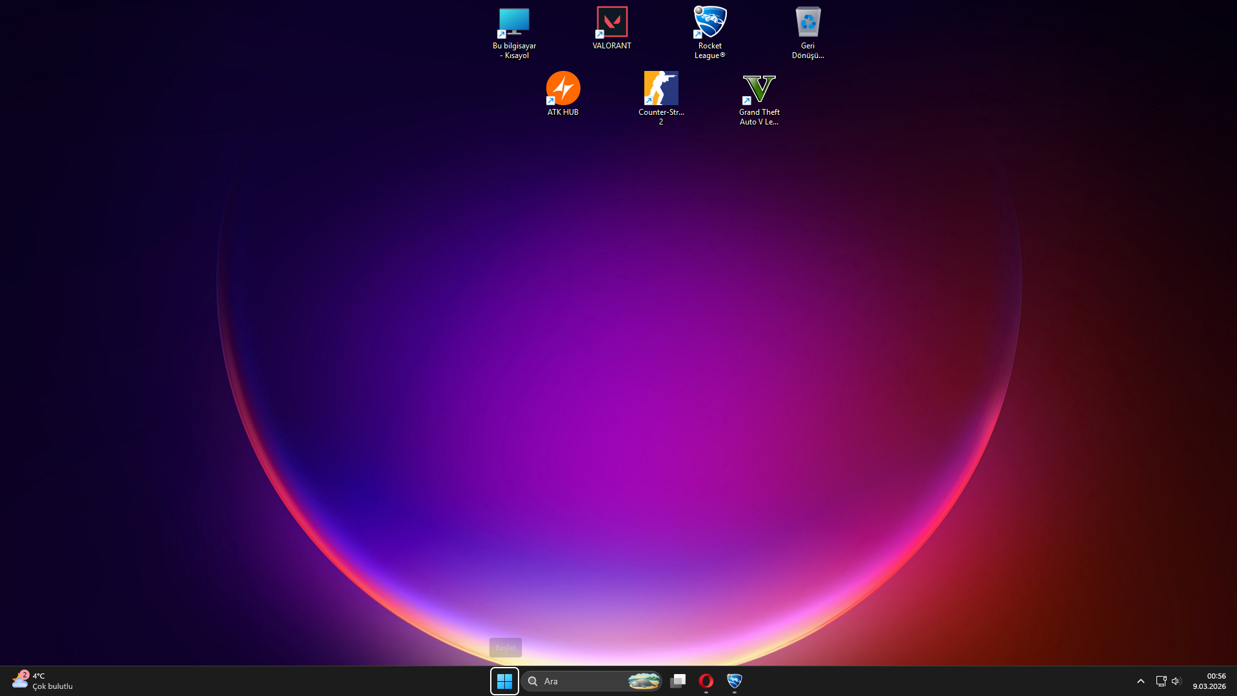Select the Grand Theft Auto V icon

(x=759, y=98)
